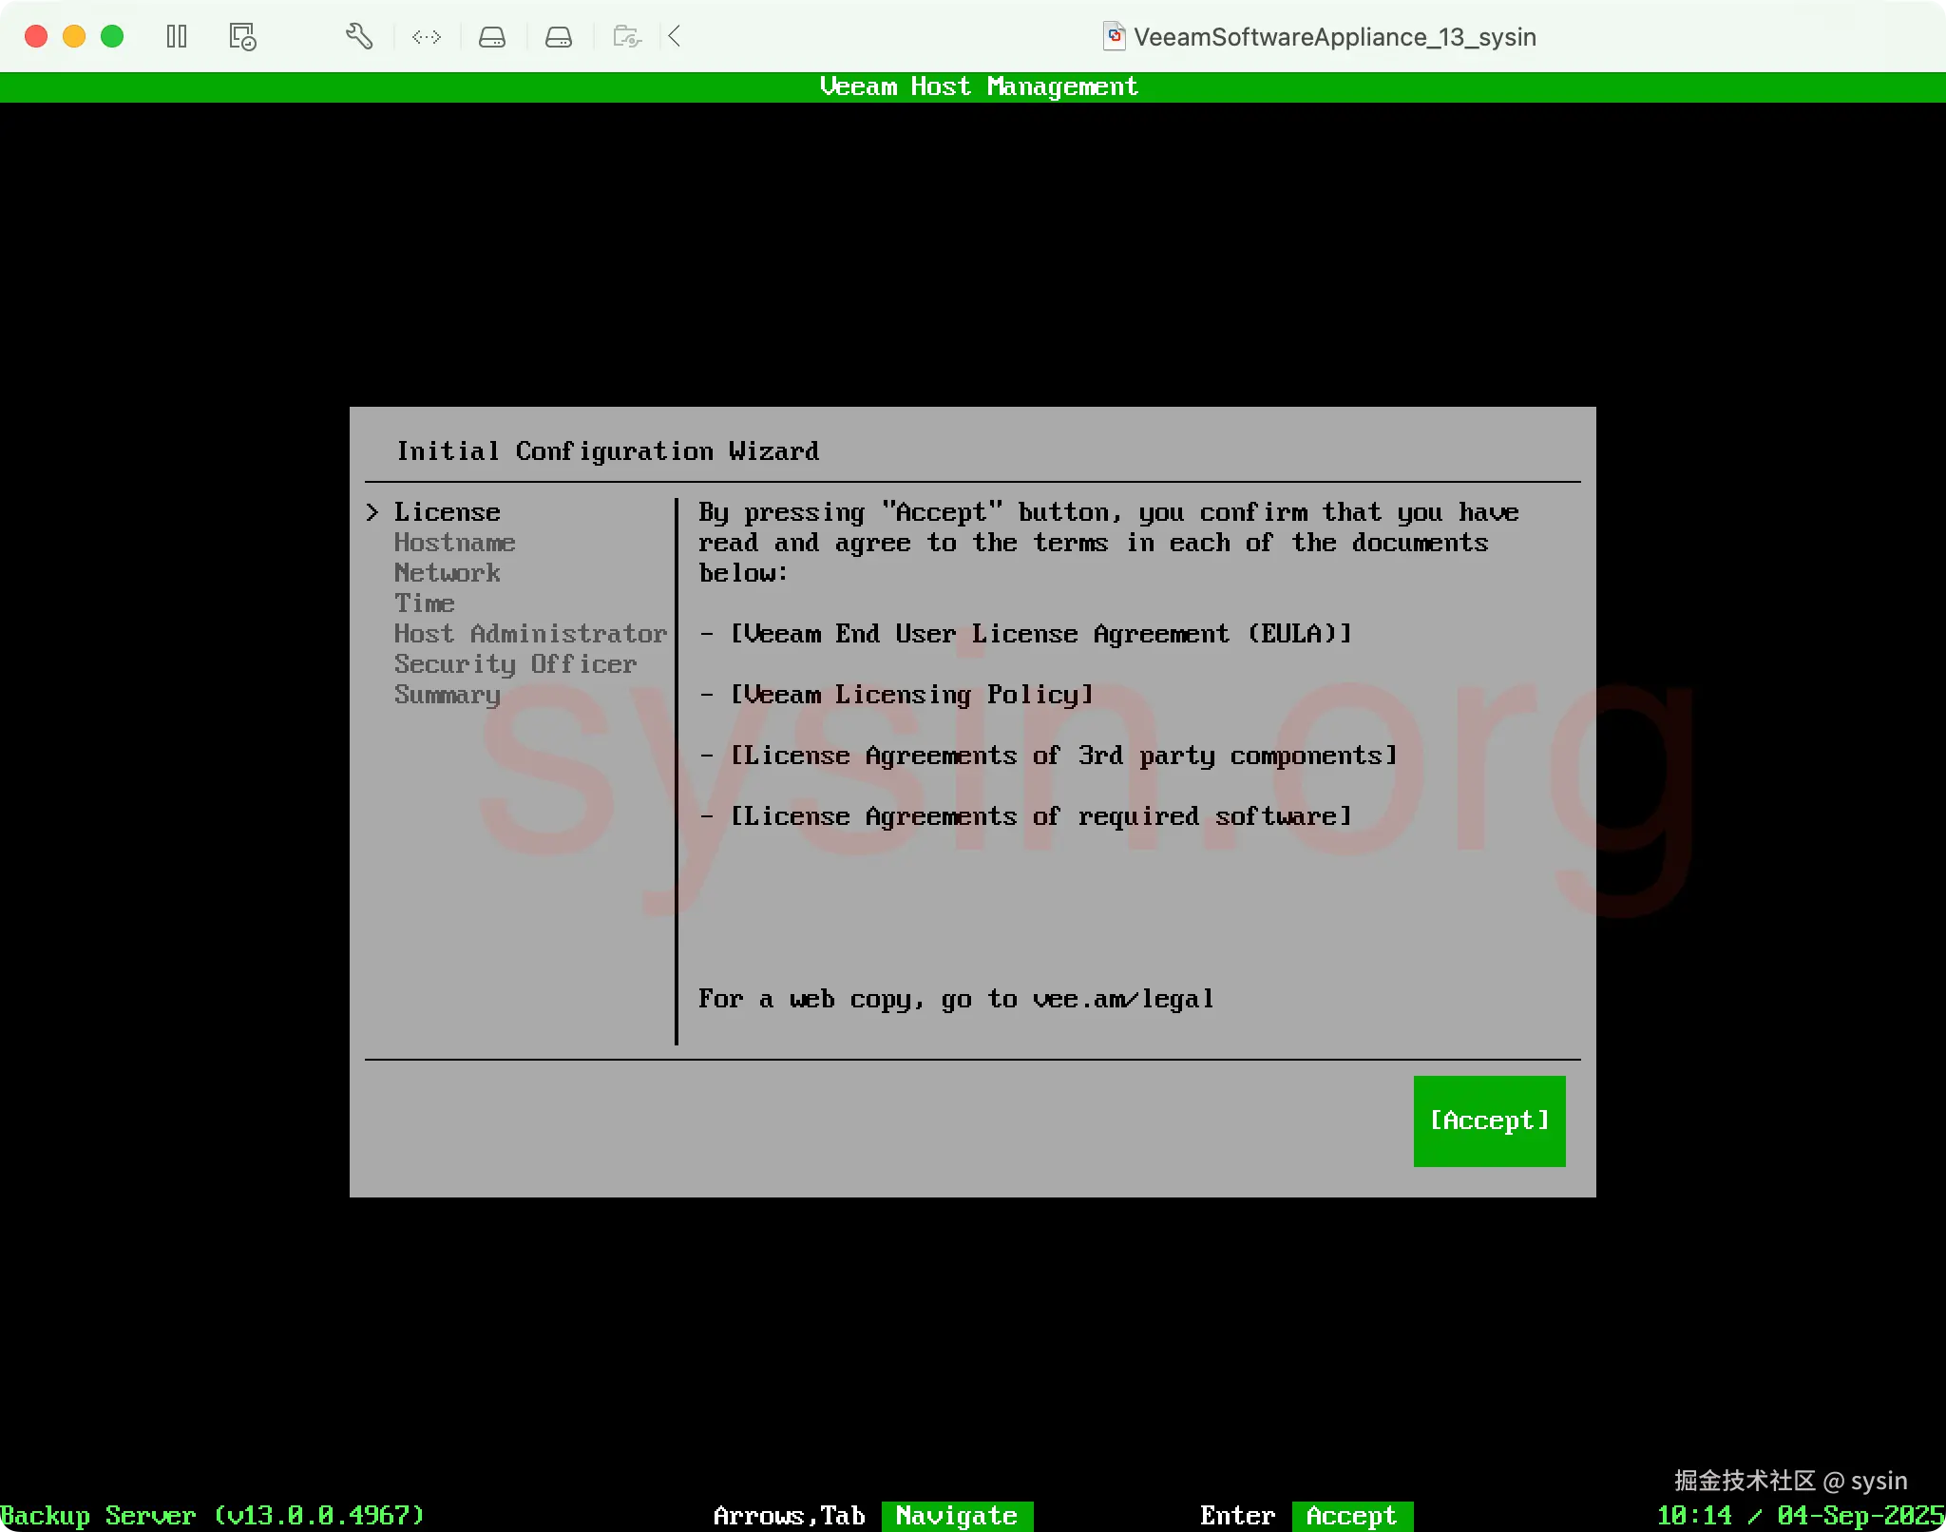Open Veeam End User License Agreement link
Image resolution: width=1946 pixels, height=1532 pixels.
1040,634
